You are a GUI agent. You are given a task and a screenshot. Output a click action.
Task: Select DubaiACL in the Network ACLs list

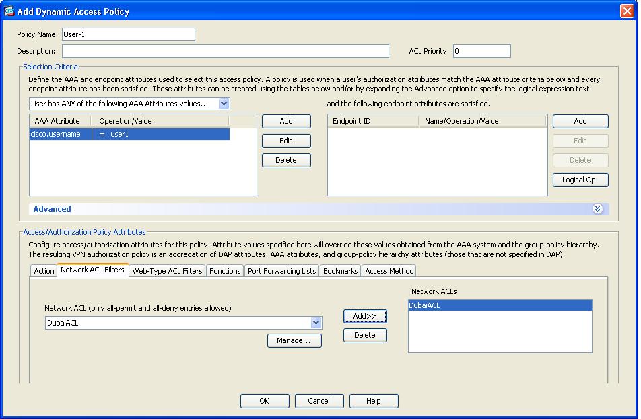pos(500,305)
